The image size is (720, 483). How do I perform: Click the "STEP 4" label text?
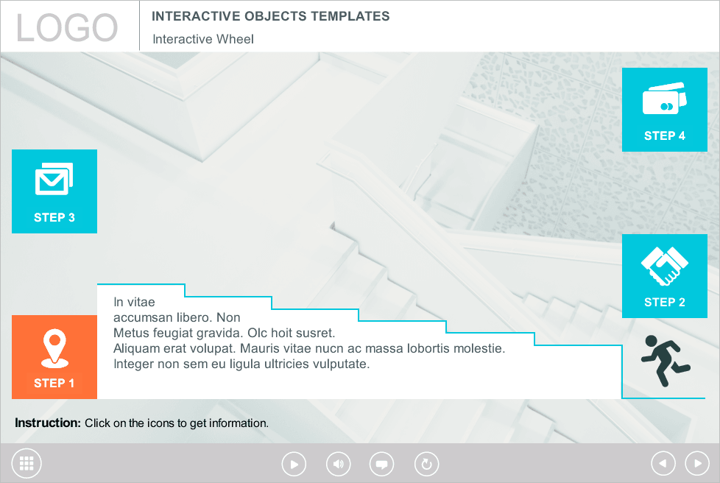[x=664, y=135]
